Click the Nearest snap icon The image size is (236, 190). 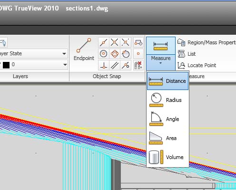tap(126, 65)
